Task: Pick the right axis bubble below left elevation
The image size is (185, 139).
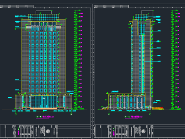Action: tap(71, 114)
